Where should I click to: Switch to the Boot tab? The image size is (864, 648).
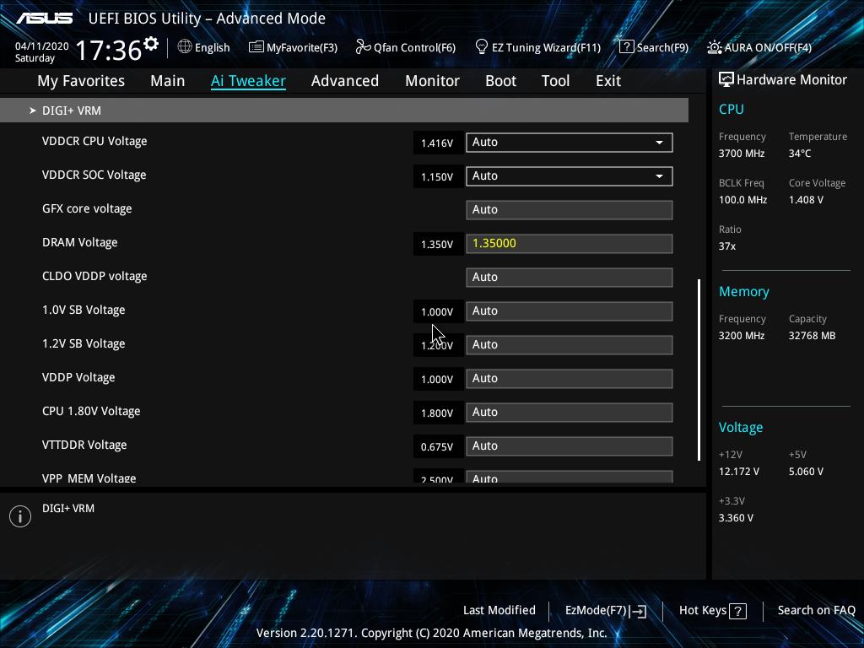pos(500,81)
